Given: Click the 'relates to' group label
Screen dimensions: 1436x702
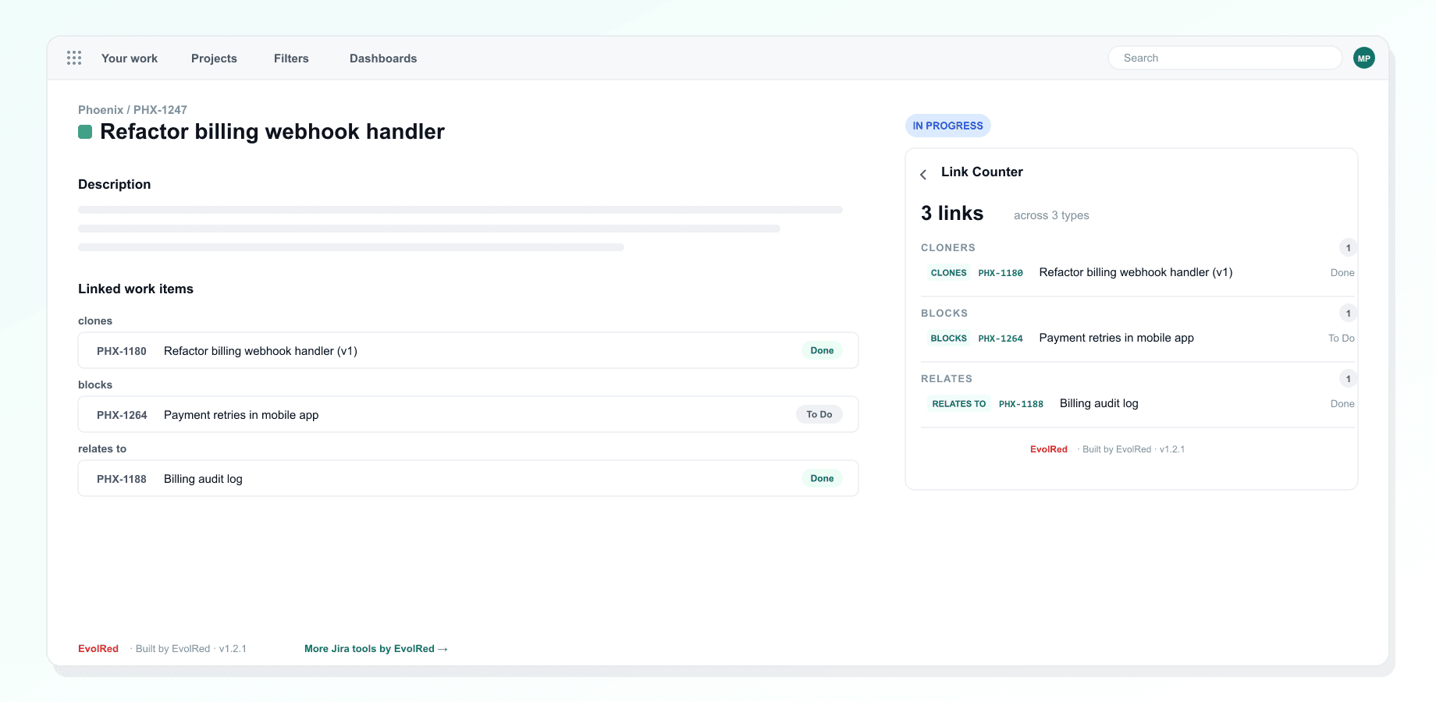Looking at the screenshot, I should coord(102,448).
